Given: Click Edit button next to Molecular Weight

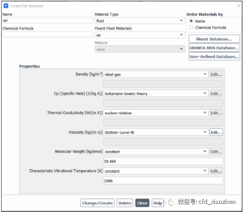Looking at the screenshot, I should 216,152.
